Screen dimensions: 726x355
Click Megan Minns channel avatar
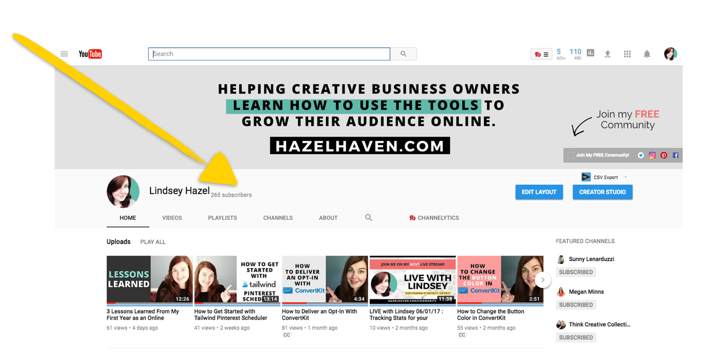click(x=561, y=292)
